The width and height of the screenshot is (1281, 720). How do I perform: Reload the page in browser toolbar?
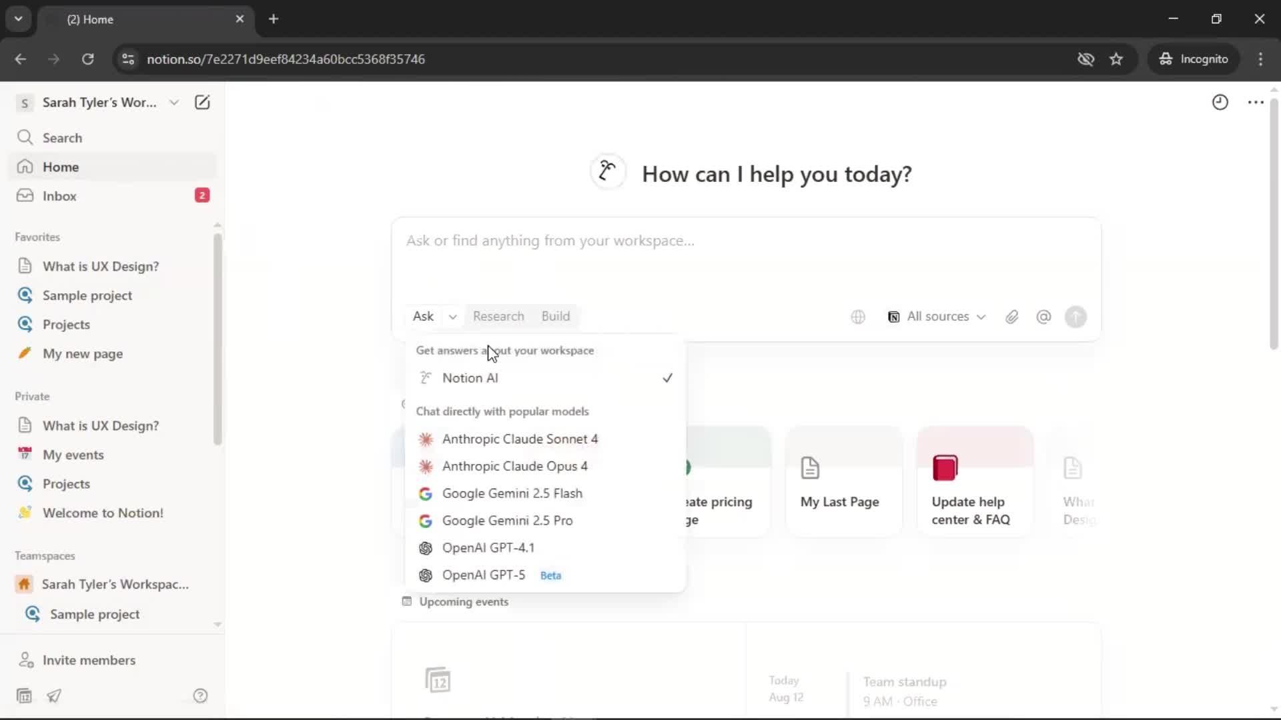coord(87,59)
